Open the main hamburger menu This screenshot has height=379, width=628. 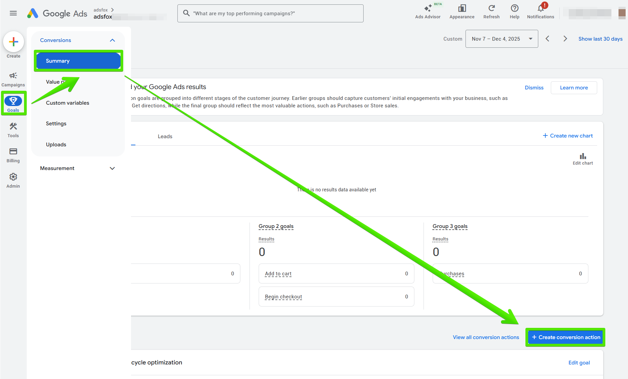13,13
